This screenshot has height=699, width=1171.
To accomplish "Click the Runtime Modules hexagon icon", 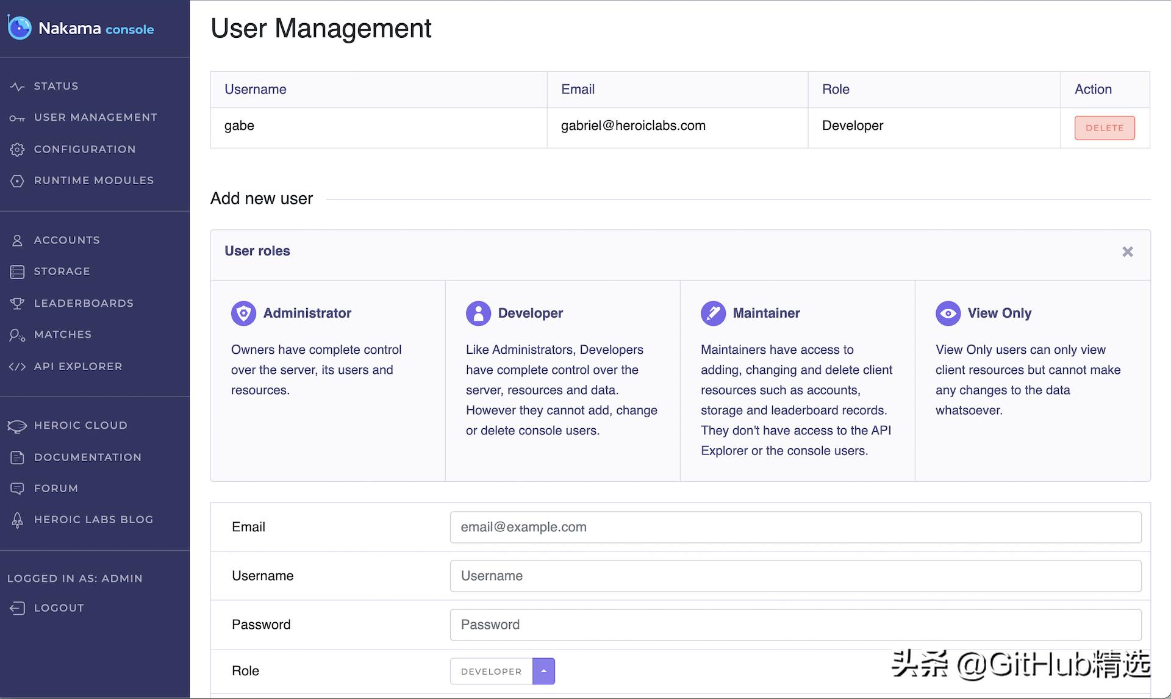I will point(17,181).
